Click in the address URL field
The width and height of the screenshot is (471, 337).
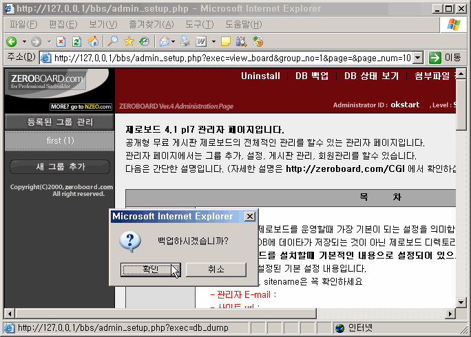232,58
